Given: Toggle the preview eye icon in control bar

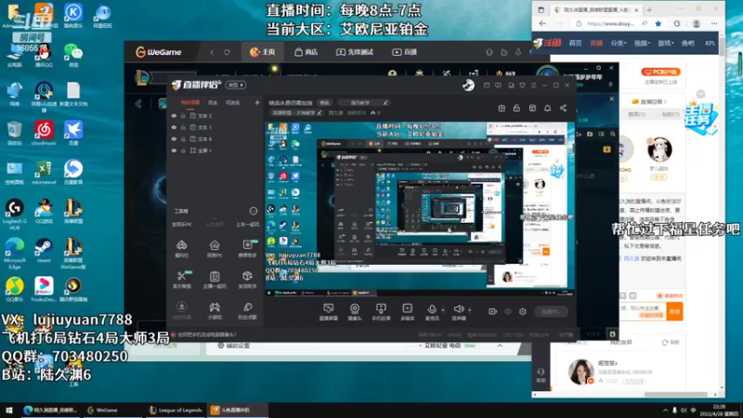Looking at the screenshot, I should pos(508,312).
